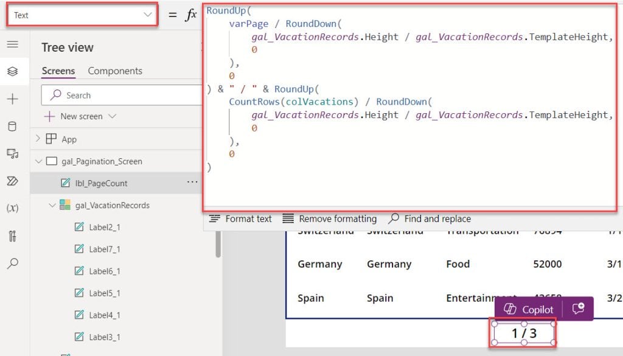
Task: Open the Tree view layers icon
Action: click(x=13, y=72)
